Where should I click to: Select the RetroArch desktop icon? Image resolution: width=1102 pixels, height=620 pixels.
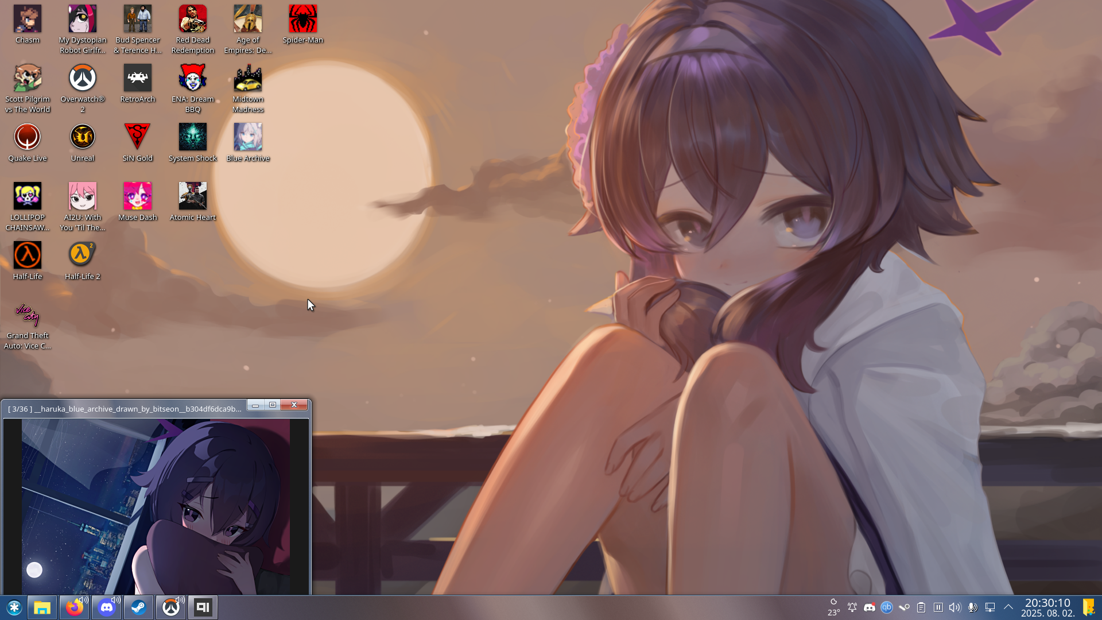[138, 84]
